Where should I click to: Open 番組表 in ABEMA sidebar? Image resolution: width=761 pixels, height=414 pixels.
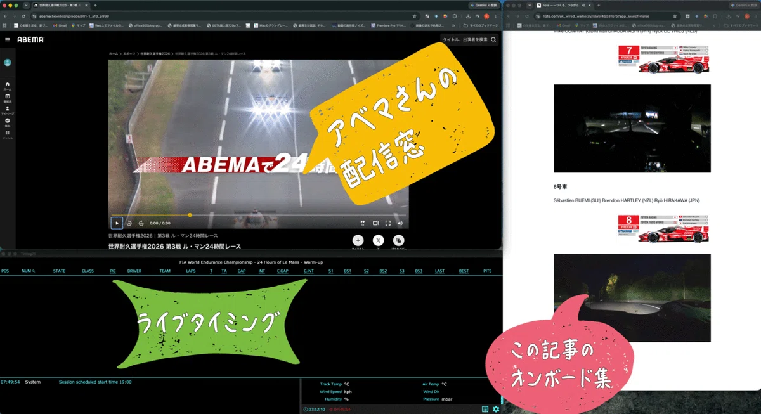pos(8,98)
